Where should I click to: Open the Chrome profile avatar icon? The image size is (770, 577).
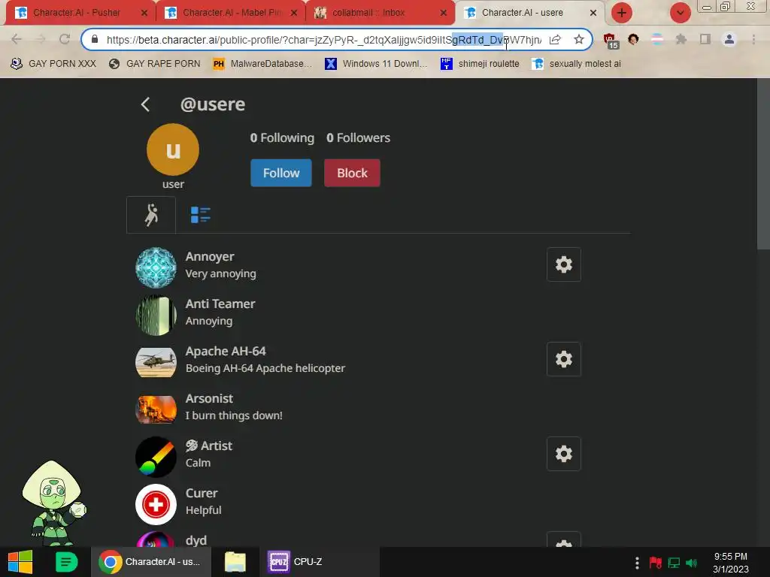tap(729, 39)
